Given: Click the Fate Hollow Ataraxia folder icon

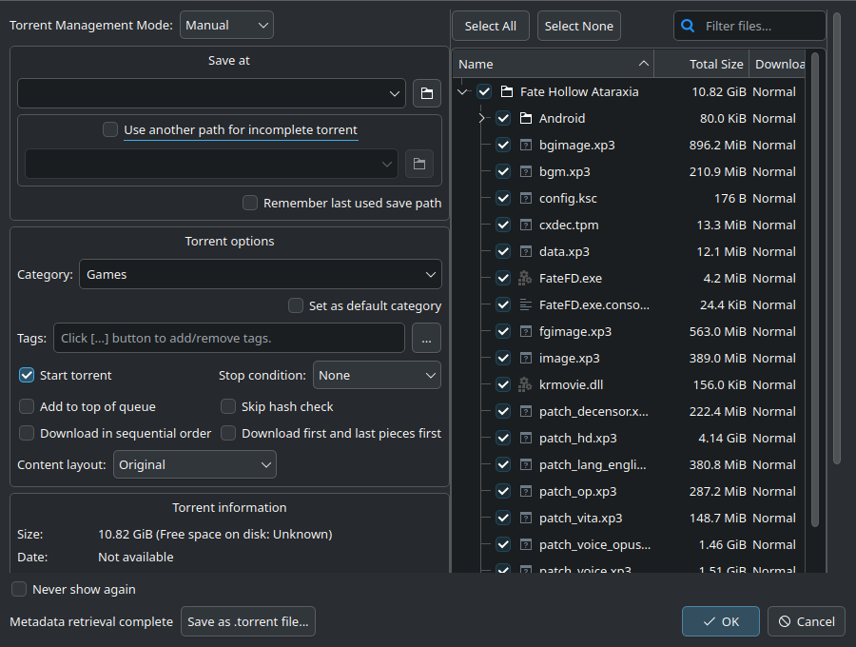Looking at the screenshot, I should click(507, 92).
